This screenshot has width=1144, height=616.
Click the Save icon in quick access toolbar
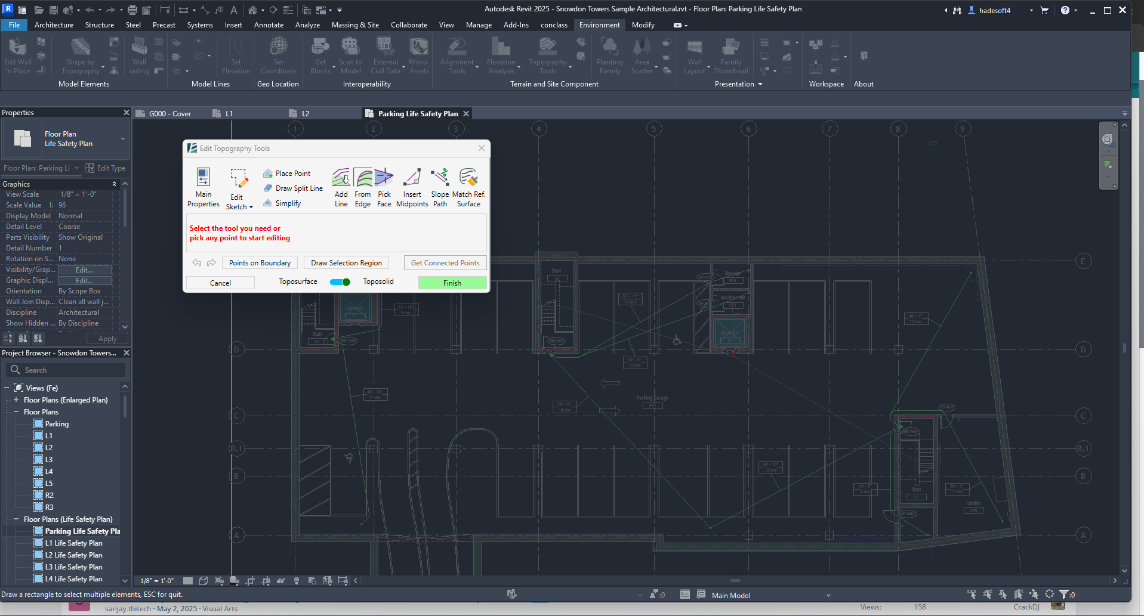click(x=53, y=10)
